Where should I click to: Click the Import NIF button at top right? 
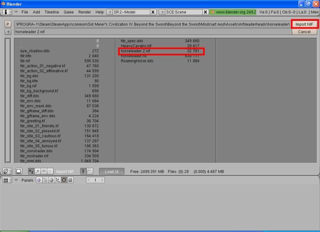(x=304, y=24)
